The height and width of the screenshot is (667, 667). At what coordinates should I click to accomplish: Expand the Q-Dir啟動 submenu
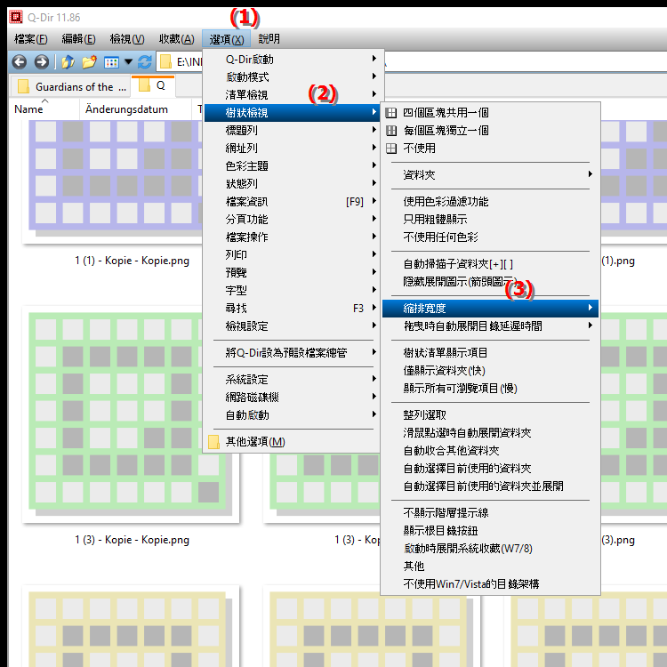[x=293, y=59]
